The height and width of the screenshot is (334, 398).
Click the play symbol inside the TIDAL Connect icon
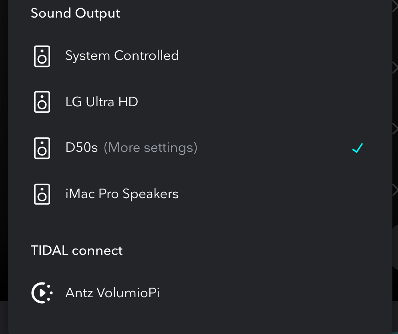(42, 292)
